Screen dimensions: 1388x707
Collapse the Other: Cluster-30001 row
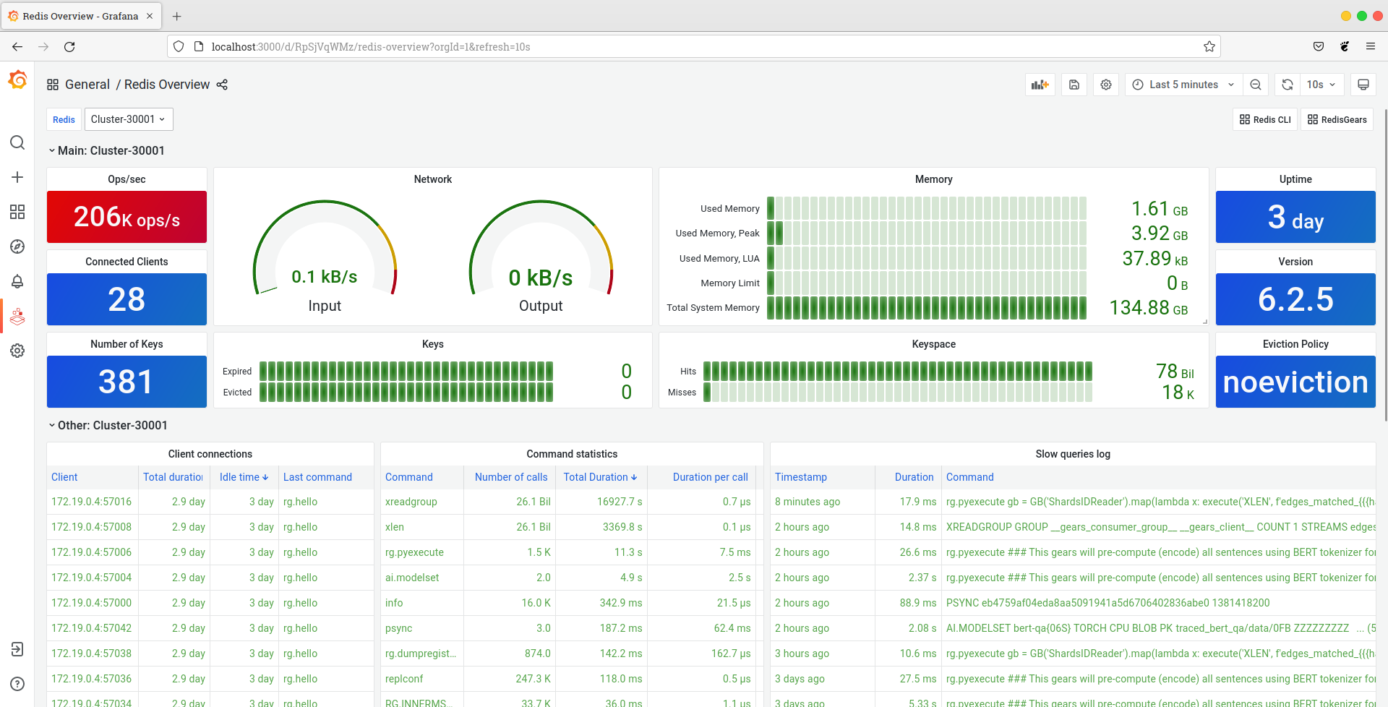[108, 425]
